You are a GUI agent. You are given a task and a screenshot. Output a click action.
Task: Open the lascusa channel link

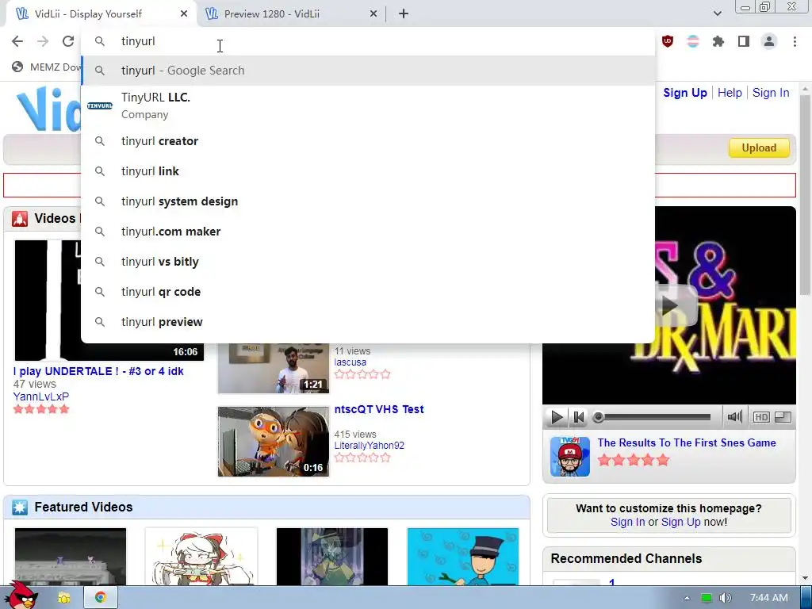350,362
